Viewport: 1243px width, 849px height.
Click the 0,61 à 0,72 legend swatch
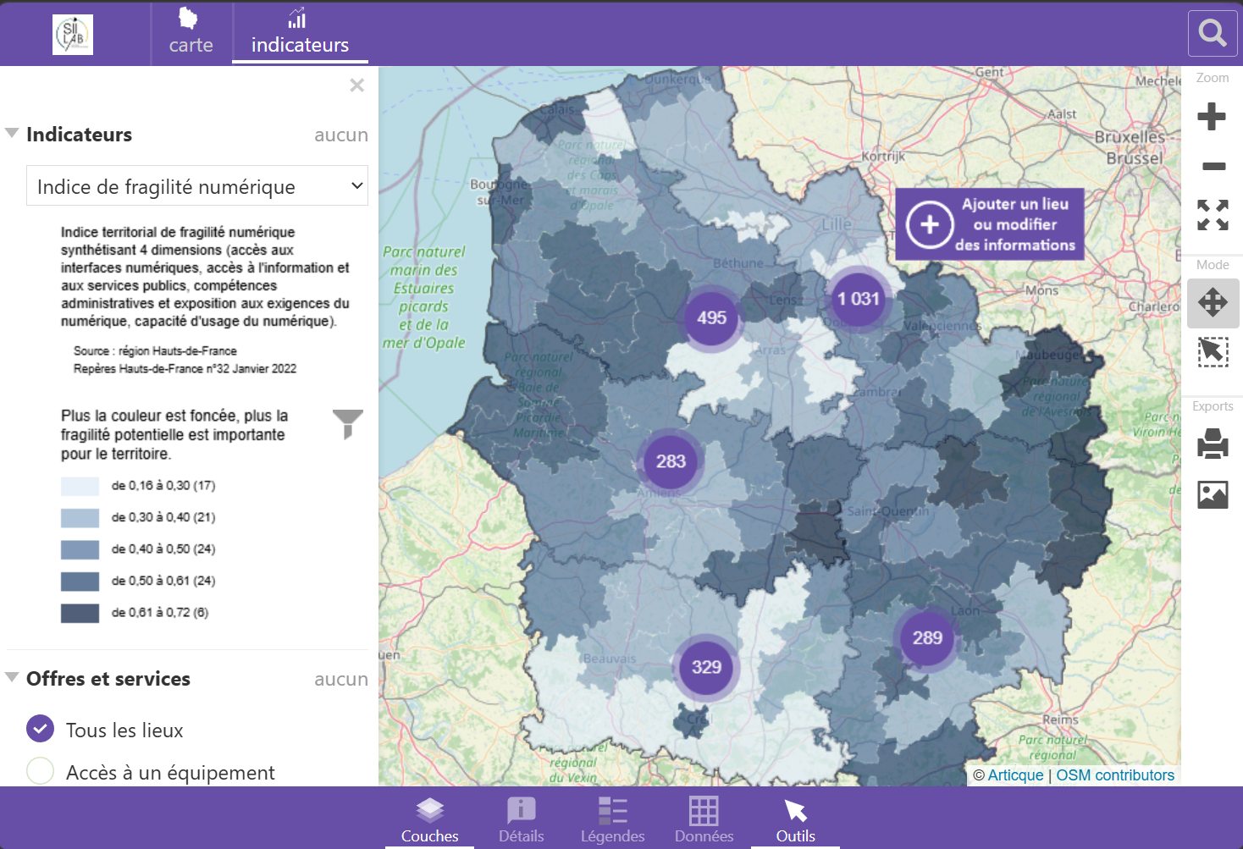pyautogui.click(x=80, y=613)
